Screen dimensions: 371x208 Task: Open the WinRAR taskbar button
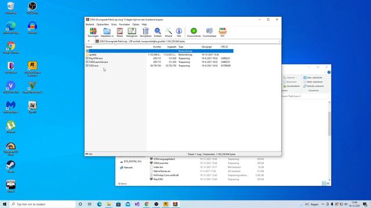pyautogui.click(x=175, y=204)
